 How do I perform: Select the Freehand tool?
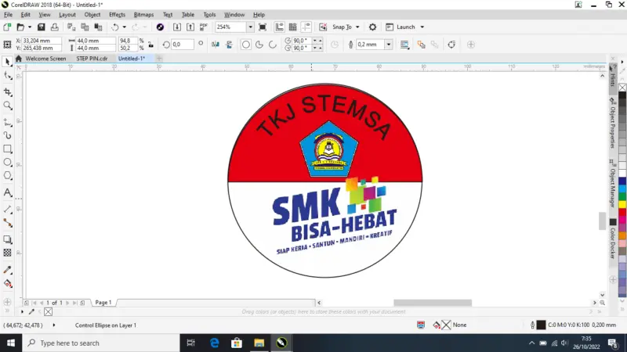click(x=7, y=123)
